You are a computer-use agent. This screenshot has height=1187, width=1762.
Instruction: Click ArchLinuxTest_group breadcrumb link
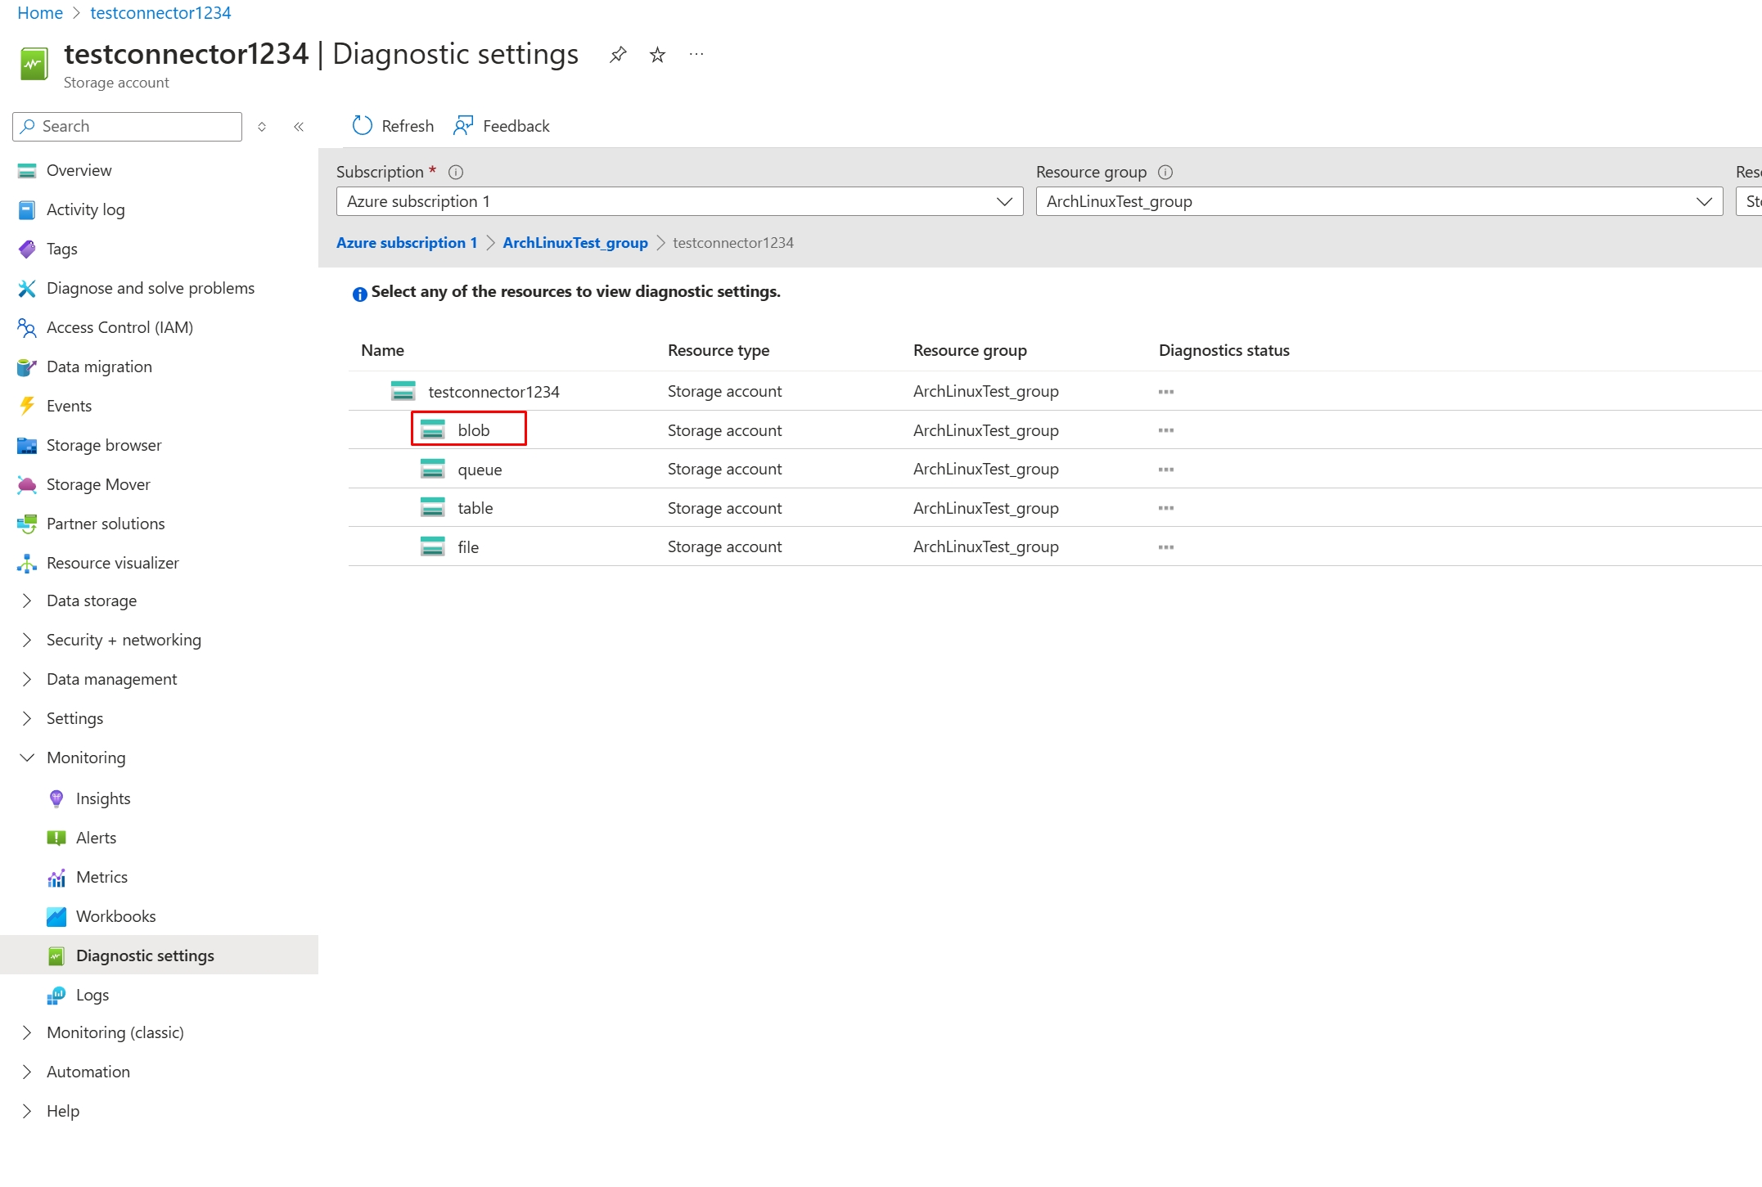pyautogui.click(x=575, y=243)
